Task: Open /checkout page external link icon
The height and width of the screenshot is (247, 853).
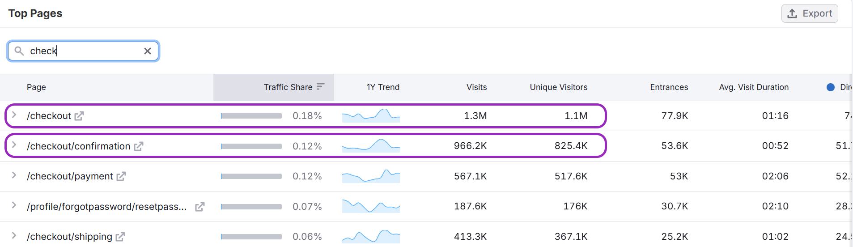Action: click(79, 116)
